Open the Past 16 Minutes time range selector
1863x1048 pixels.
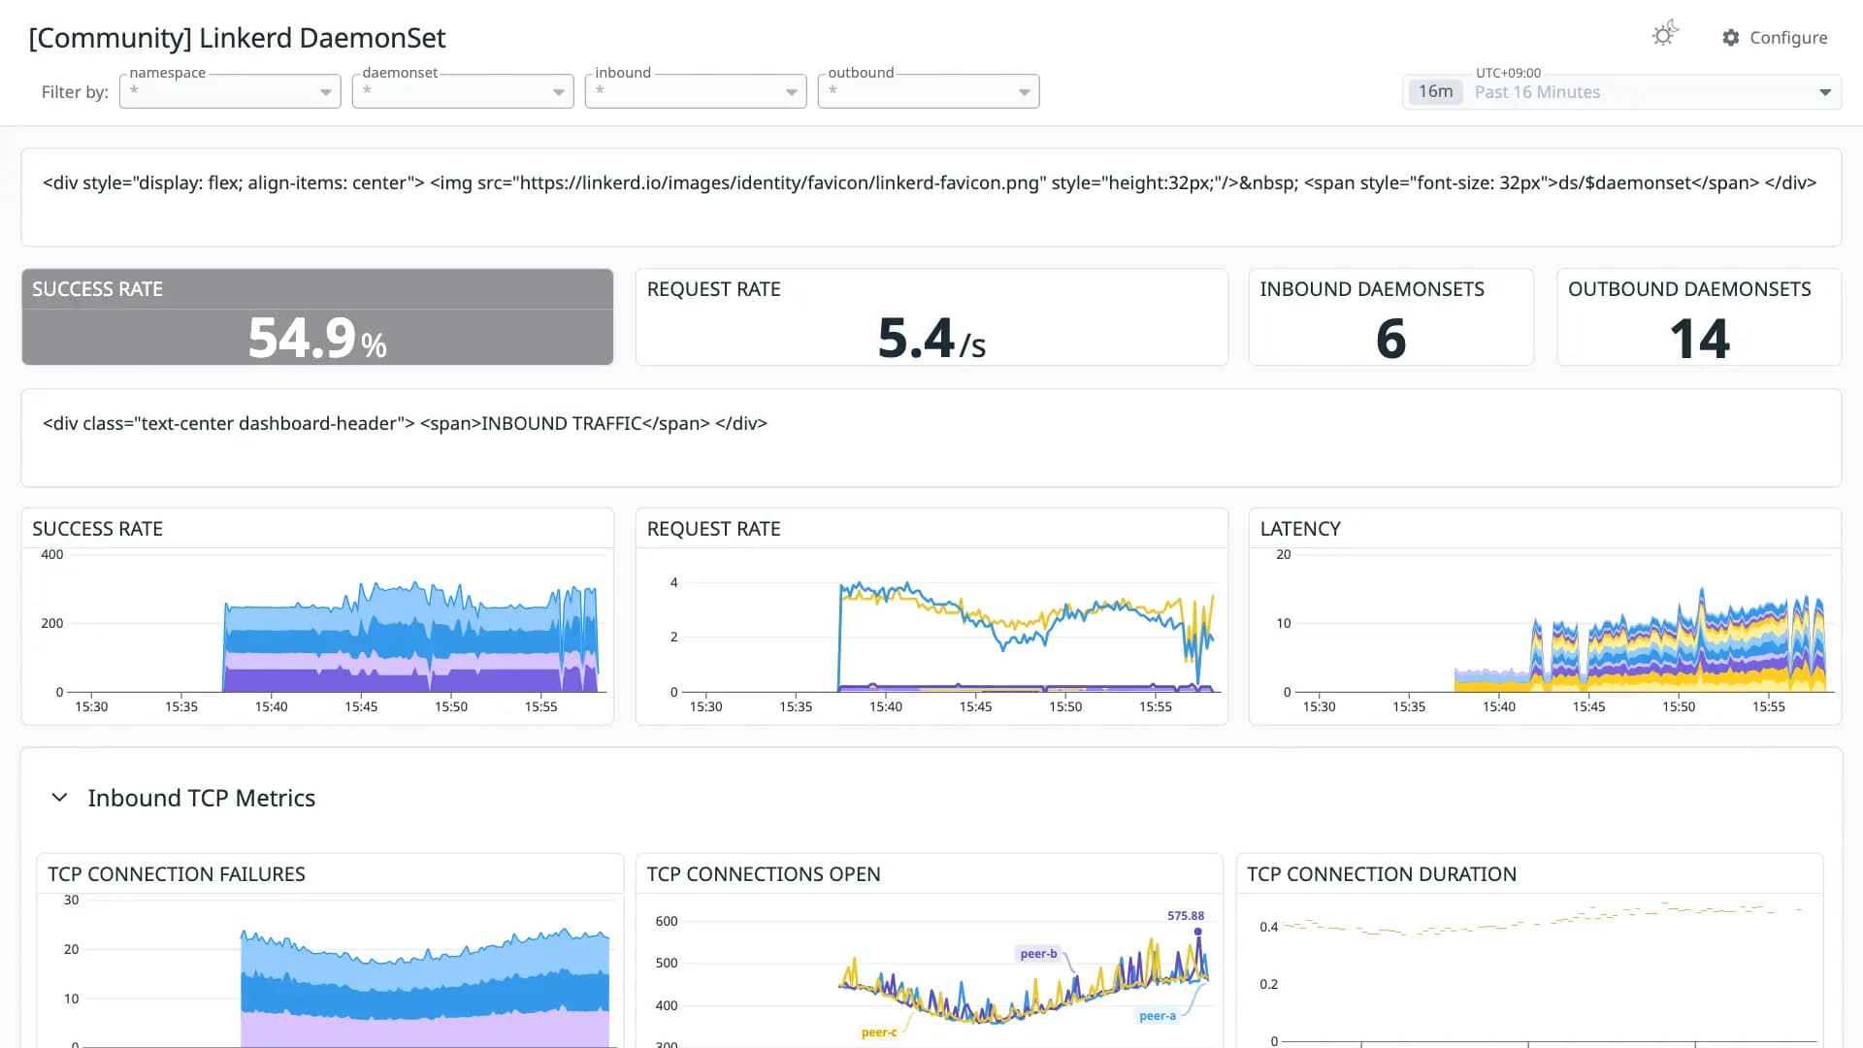[x=1621, y=92]
